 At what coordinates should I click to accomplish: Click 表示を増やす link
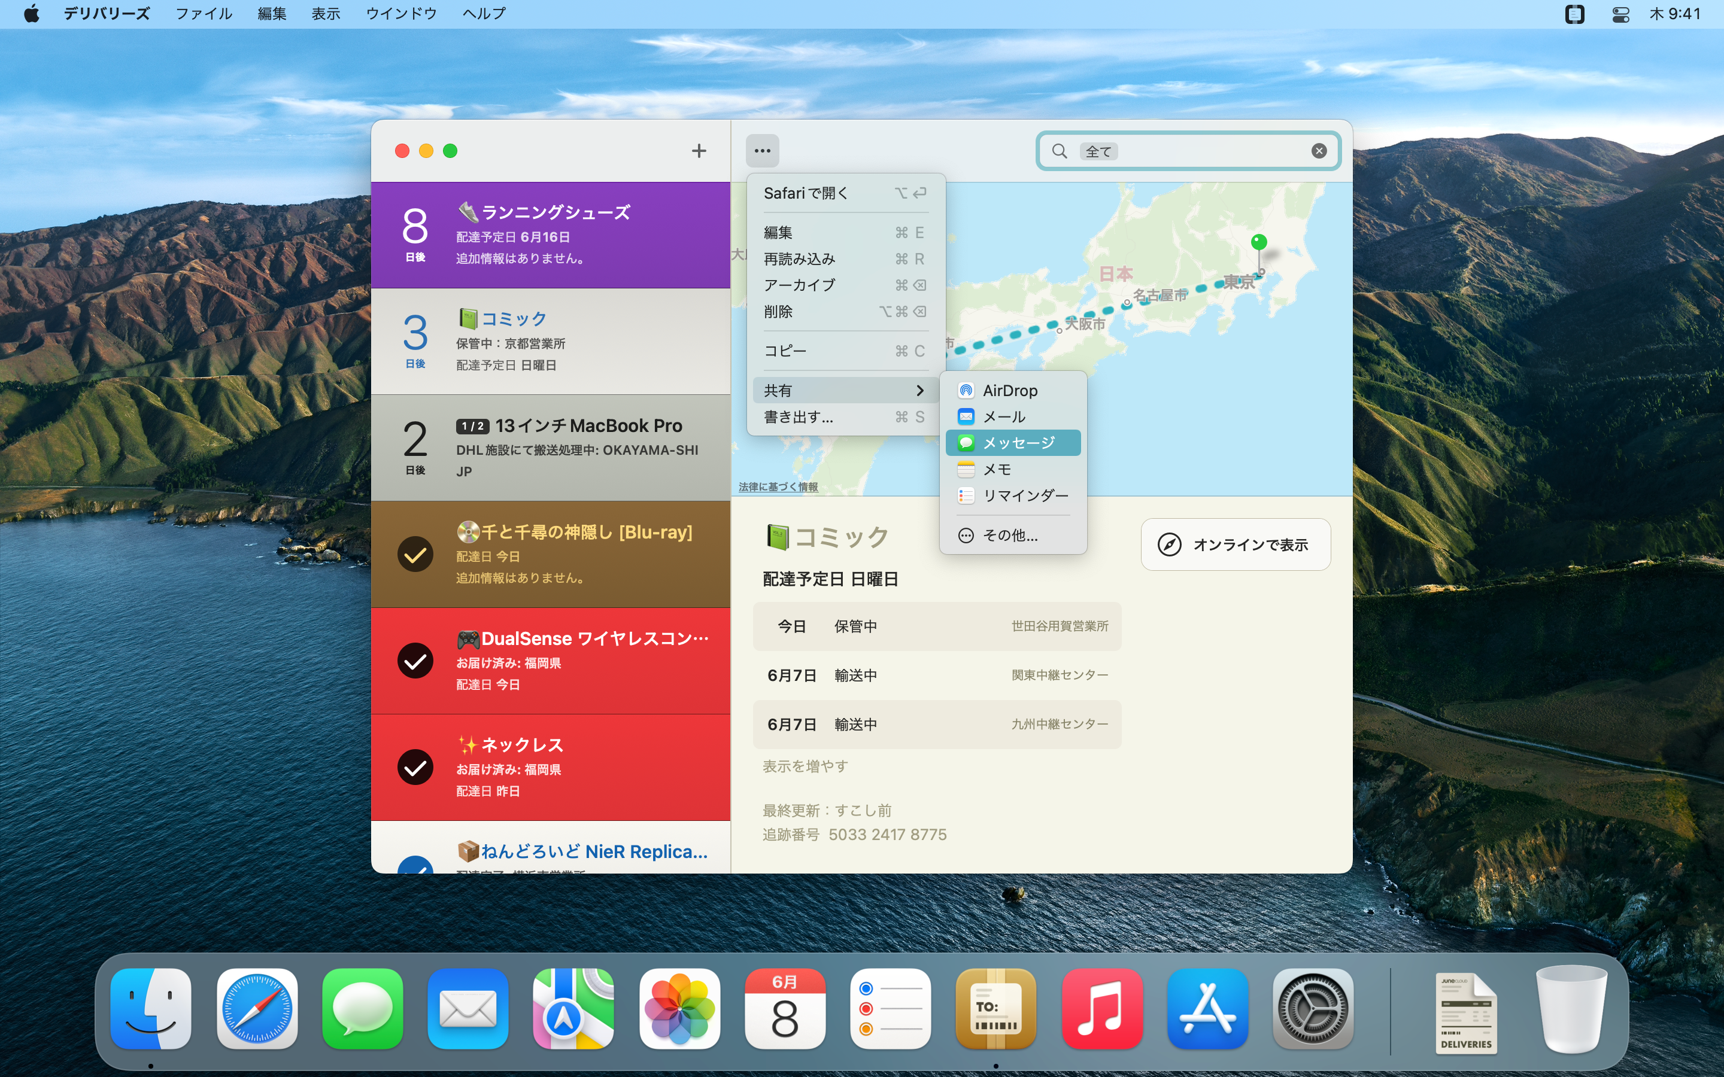(x=805, y=766)
